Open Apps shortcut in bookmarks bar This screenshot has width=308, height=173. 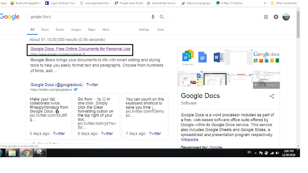[x=3, y=3]
